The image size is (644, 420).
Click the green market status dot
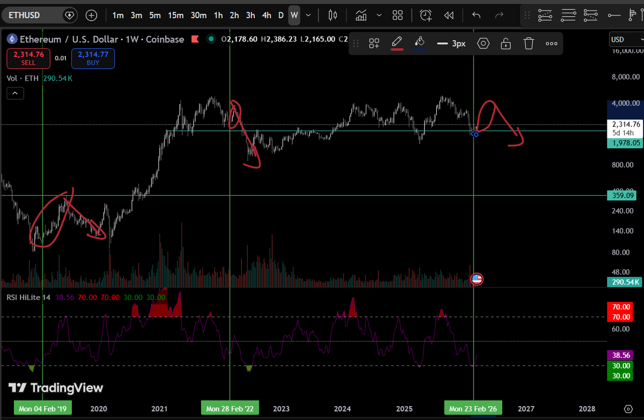(x=211, y=39)
